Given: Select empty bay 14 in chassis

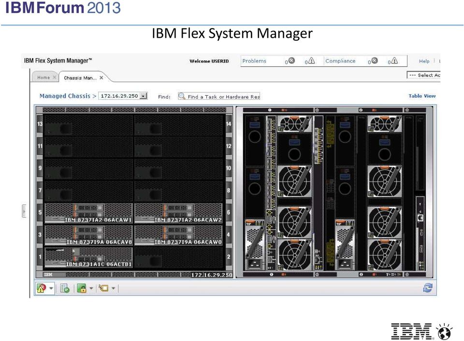Looking at the screenshot, I should (178, 125).
